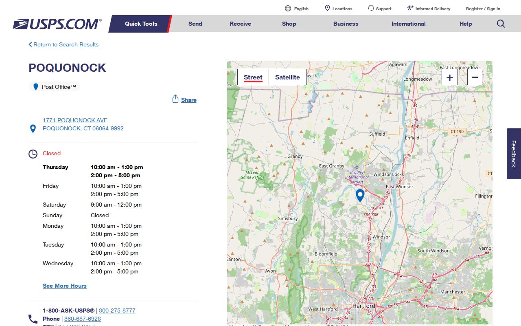Open the International menu
The height and width of the screenshot is (326, 521).
(409, 24)
